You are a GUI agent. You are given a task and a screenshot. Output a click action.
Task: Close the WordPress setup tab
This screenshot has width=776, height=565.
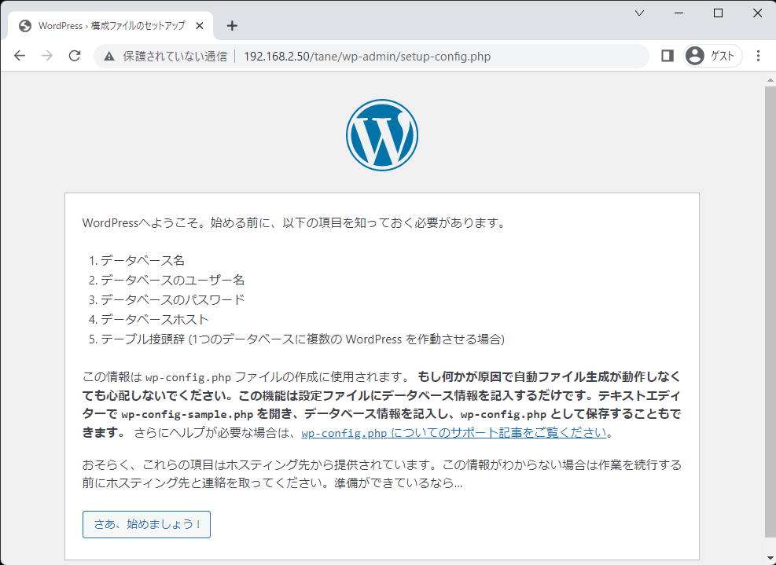tap(200, 26)
